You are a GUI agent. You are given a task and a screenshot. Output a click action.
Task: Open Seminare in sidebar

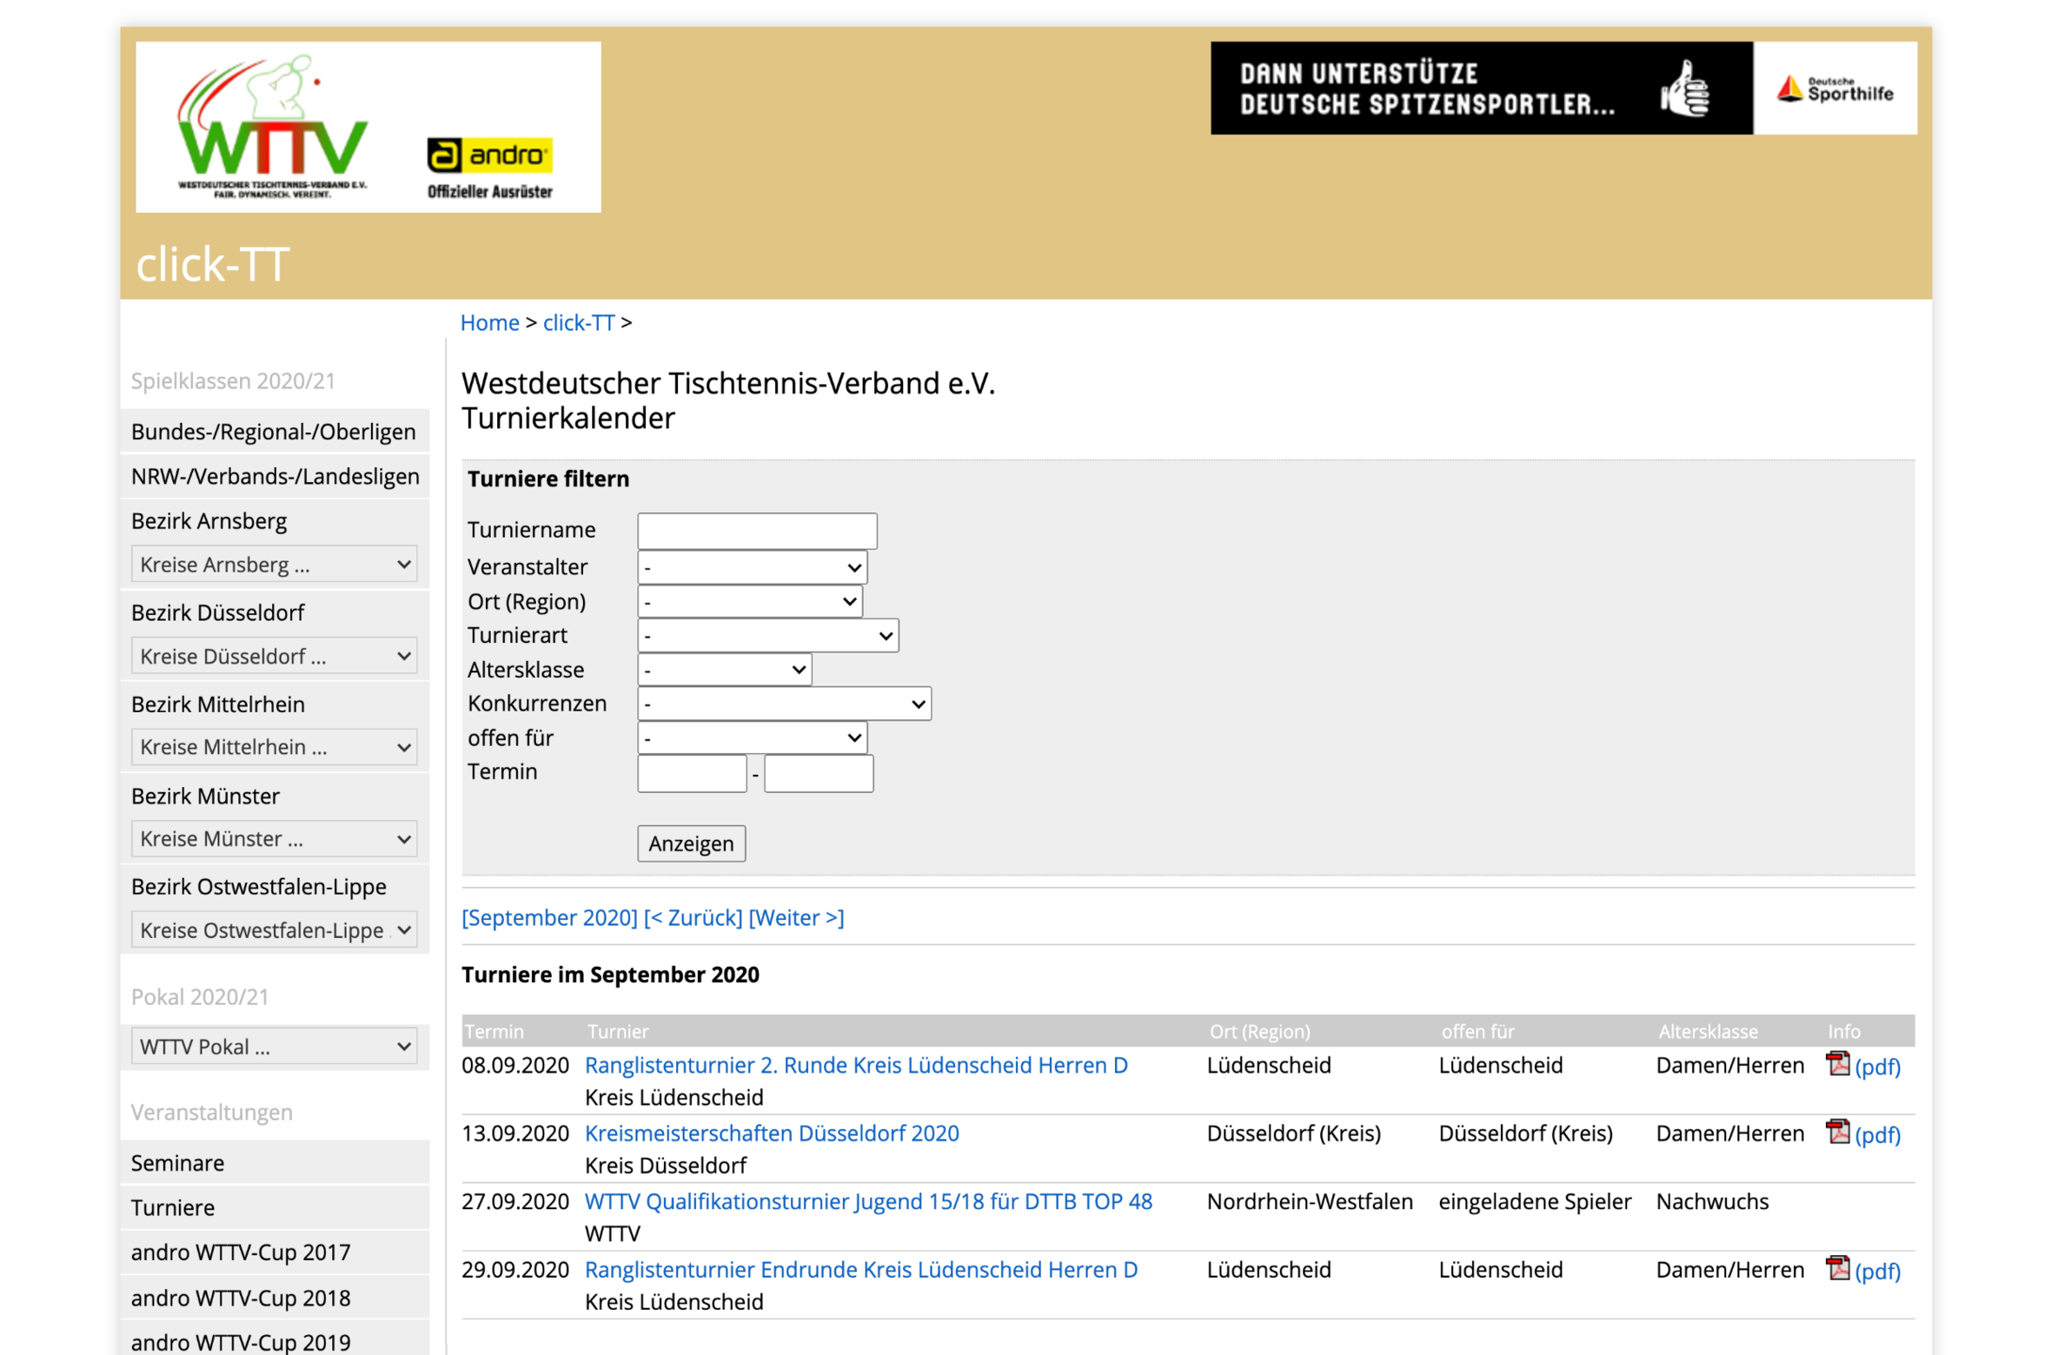275,1163
